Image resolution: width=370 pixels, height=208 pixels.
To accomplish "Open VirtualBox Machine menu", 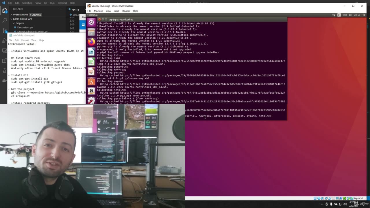I will tap(98, 11).
